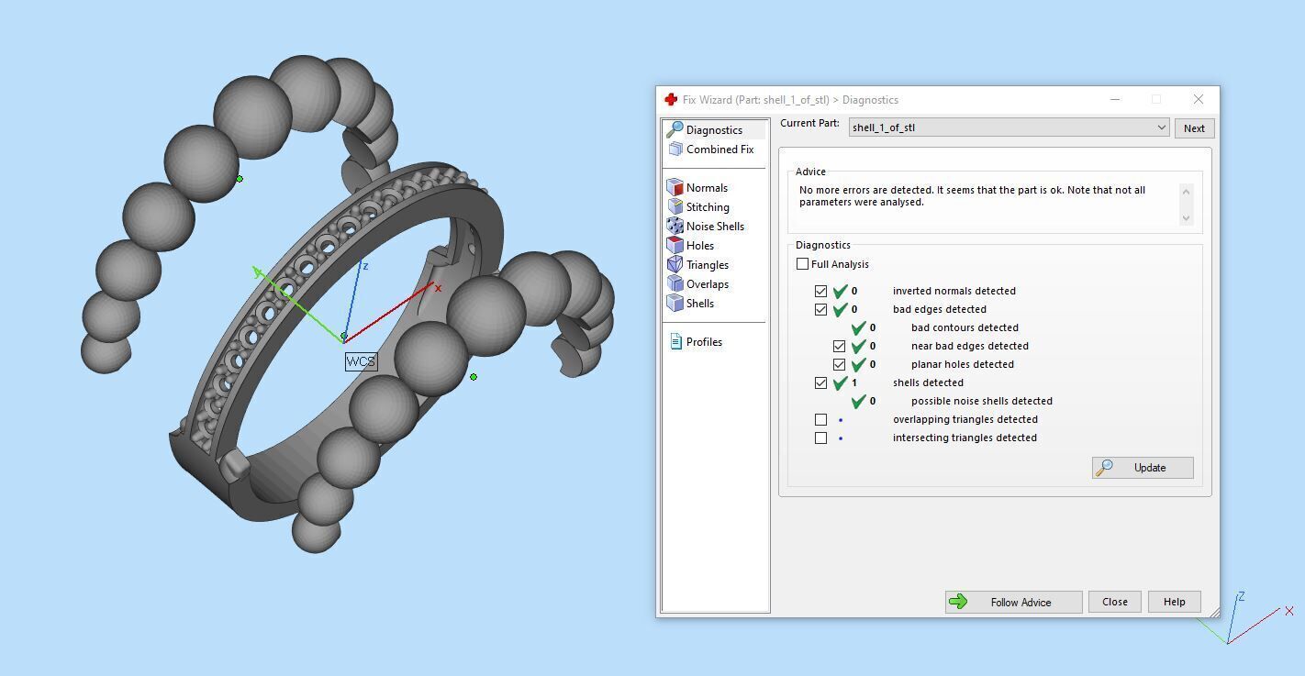
Task: Enable the Full Analysis checkbox
Action: [x=803, y=264]
